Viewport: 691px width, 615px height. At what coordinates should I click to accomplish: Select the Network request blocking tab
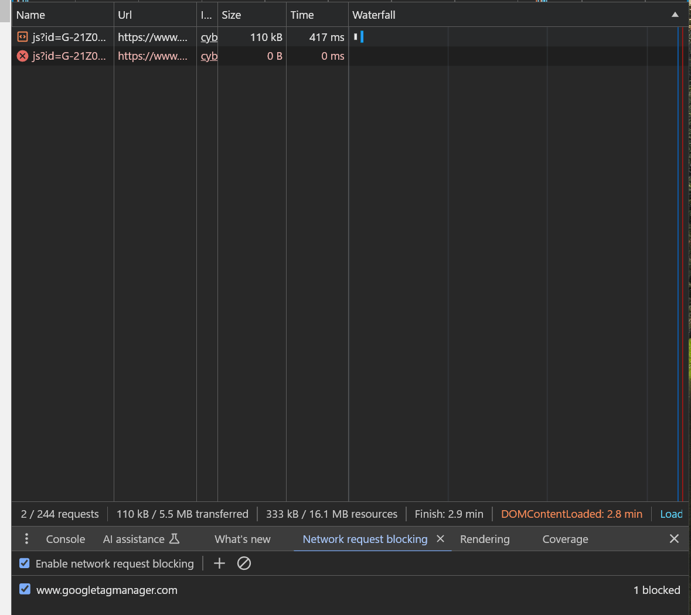point(365,539)
